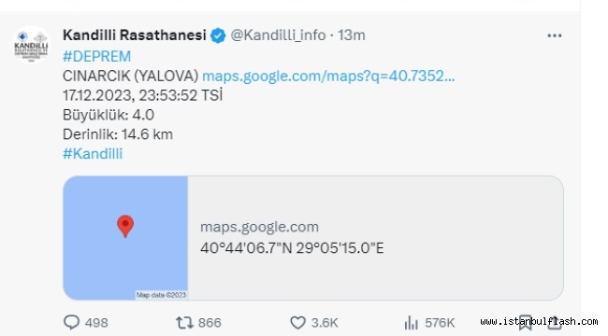Viewport: 608px width, 336px height.
Task: Click the blue map preview thumbnail
Action: point(125,238)
